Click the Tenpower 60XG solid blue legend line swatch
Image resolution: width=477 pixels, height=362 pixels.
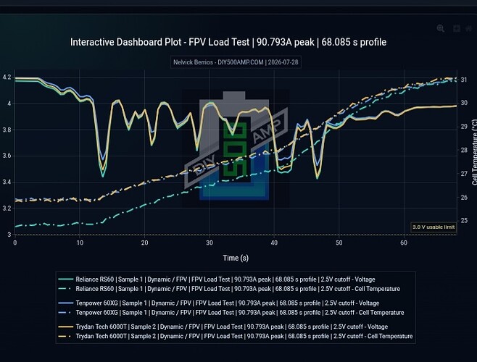point(66,303)
